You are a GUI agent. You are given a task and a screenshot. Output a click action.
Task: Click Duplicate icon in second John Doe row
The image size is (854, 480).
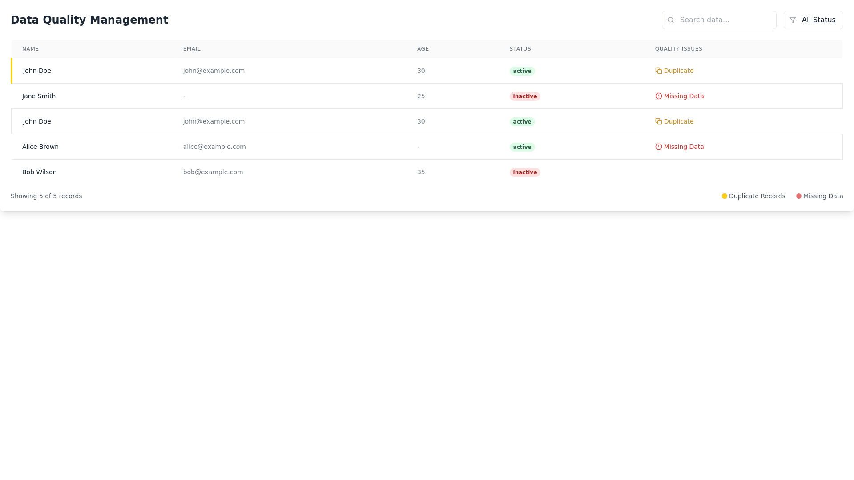(659, 121)
